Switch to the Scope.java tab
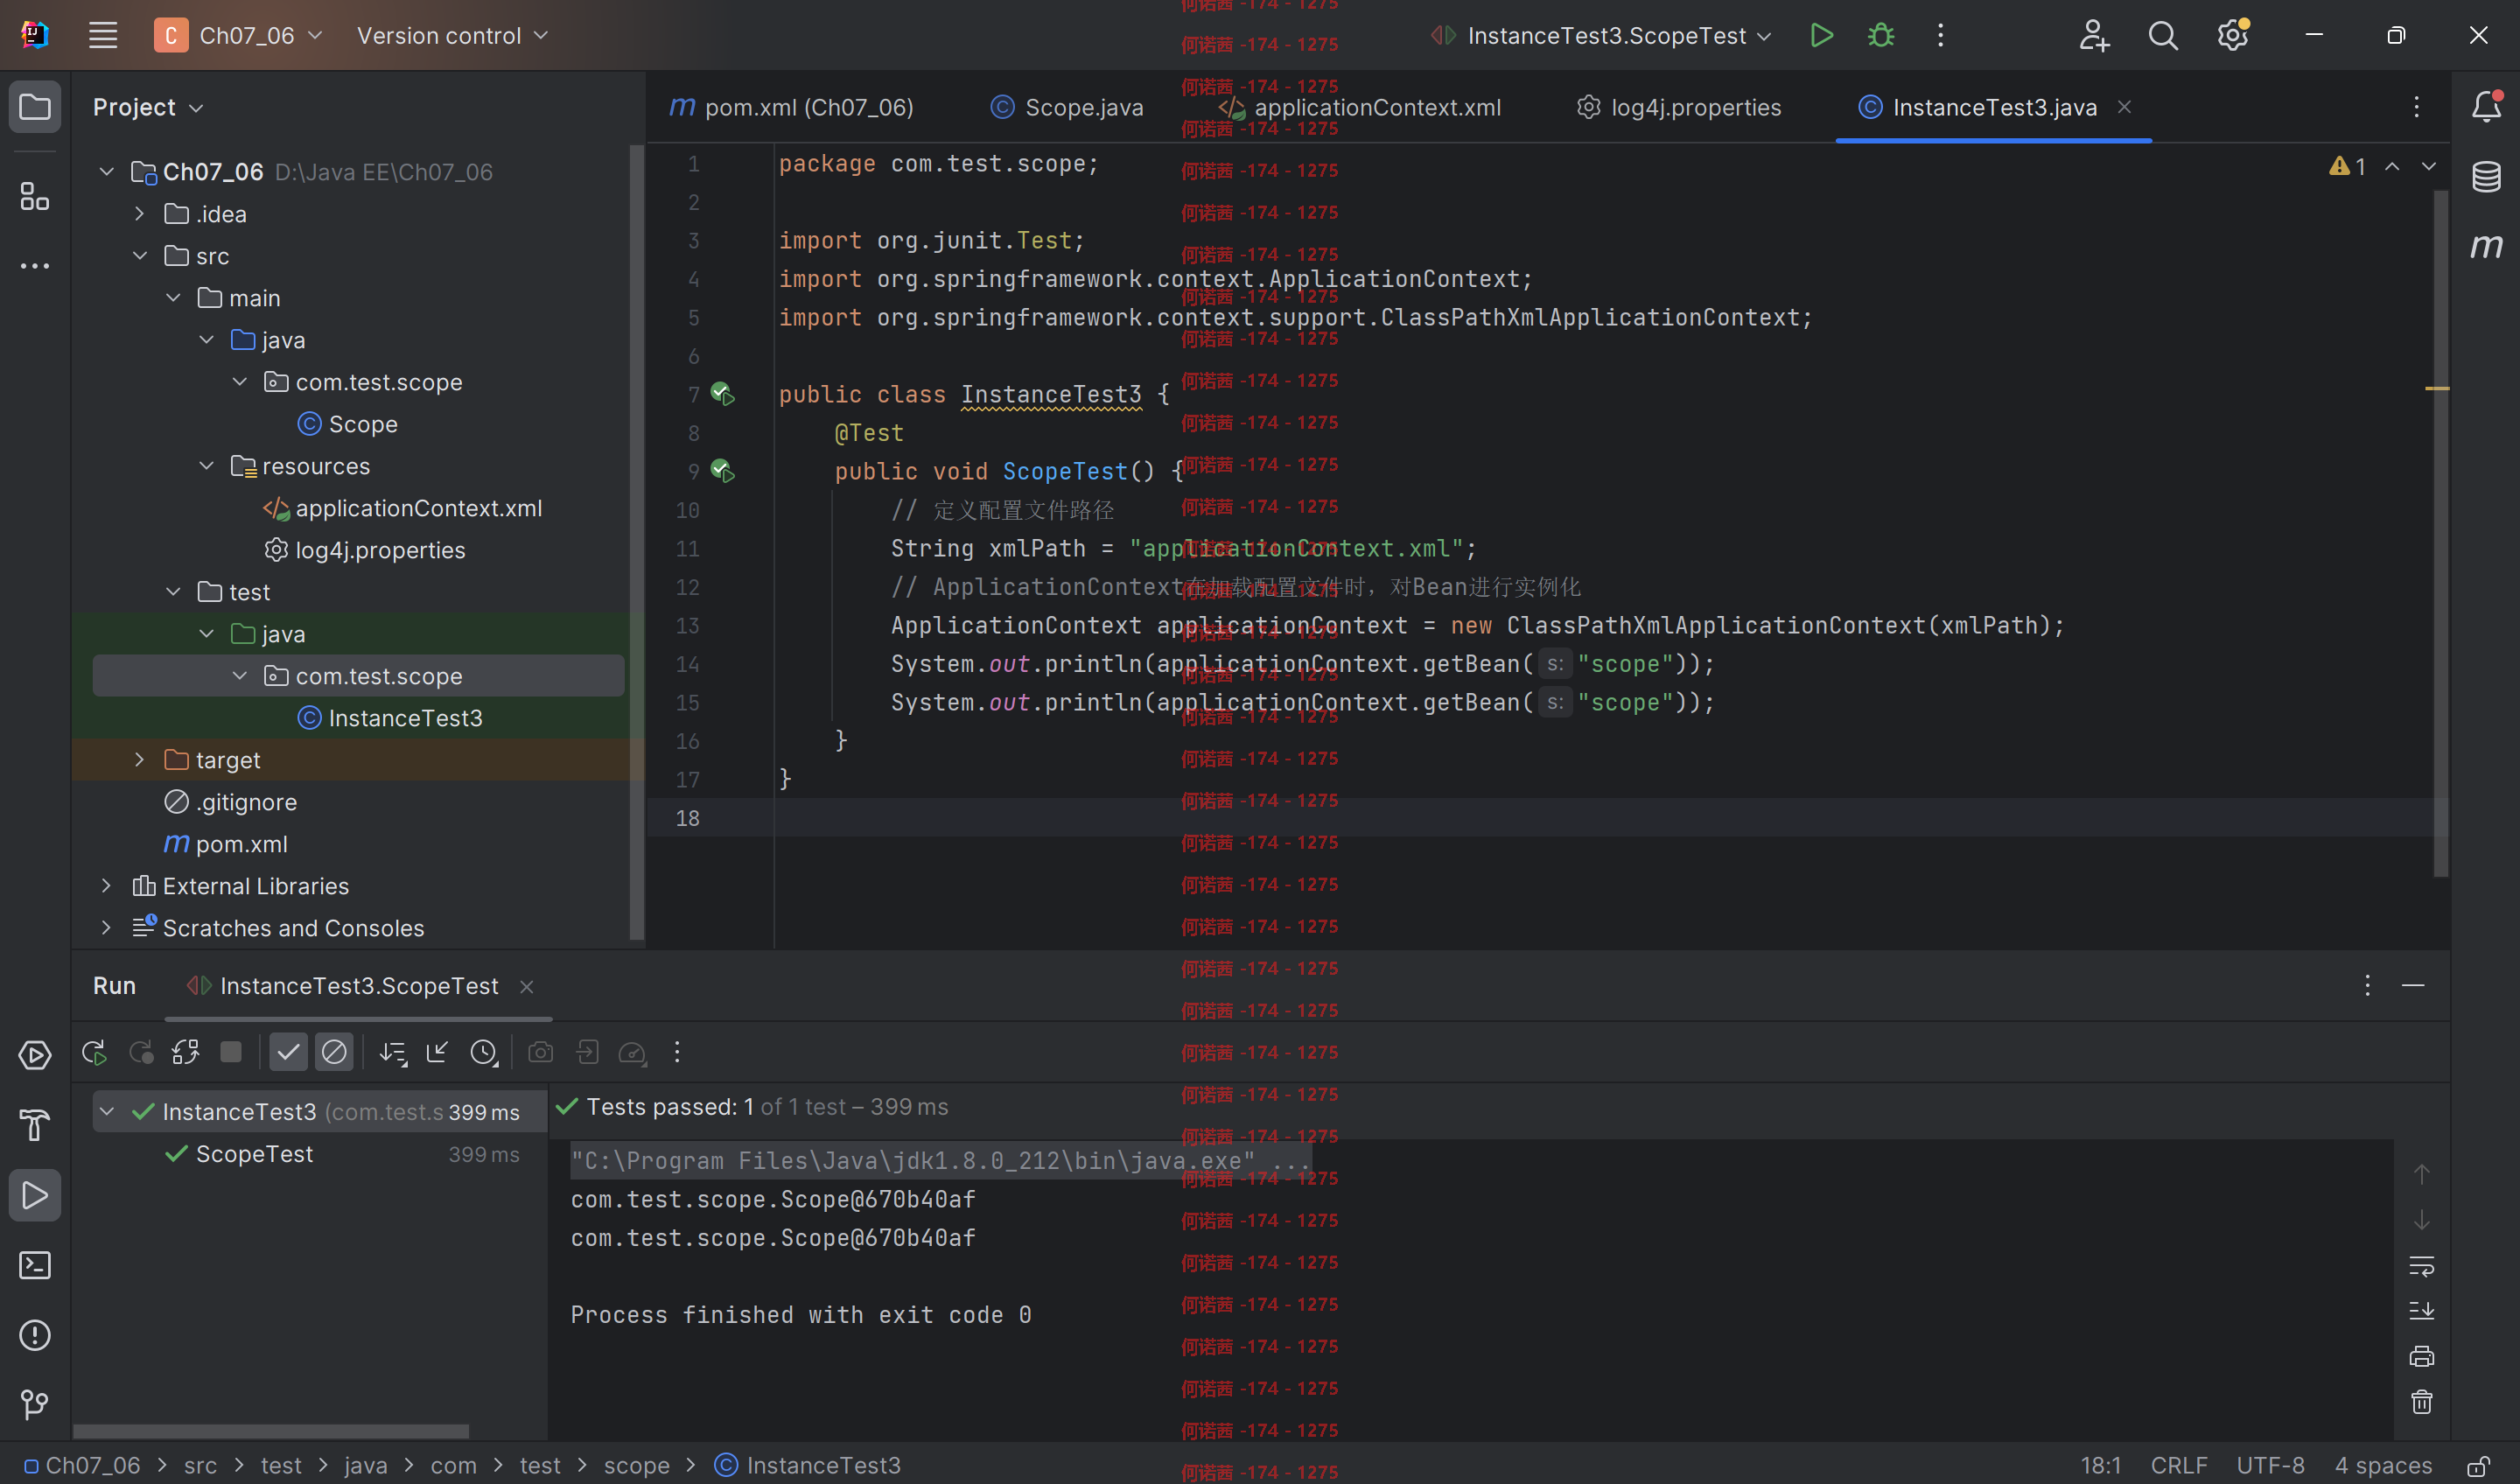This screenshot has width=2520, height=1484. click(1066, 107)
